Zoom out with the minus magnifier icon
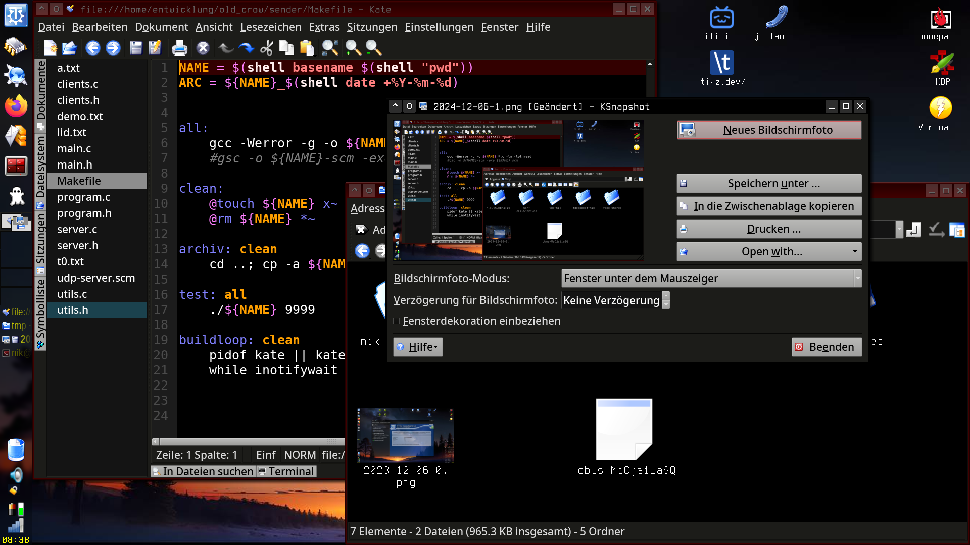The image size is (970, 545). (373, 48)
